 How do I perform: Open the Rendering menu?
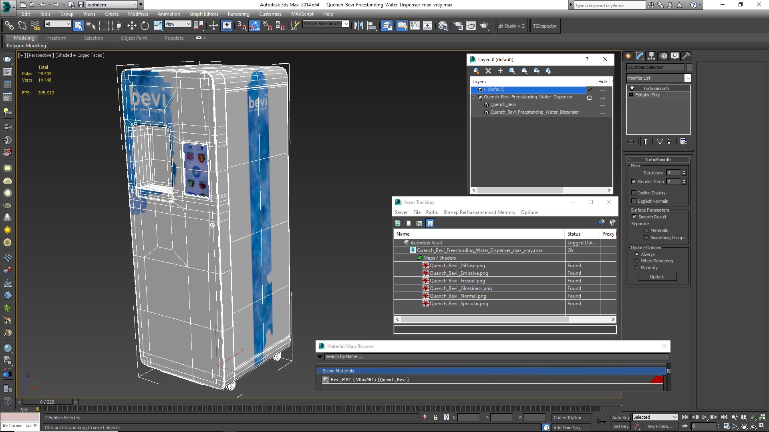tap(239, 14)
